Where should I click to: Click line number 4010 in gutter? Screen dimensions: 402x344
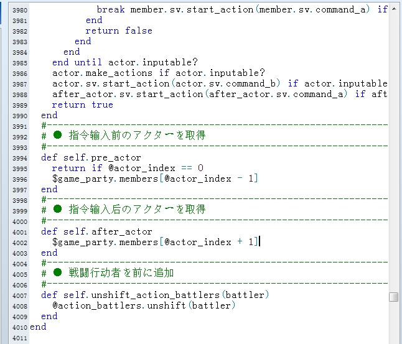click(x=20, y=327)
